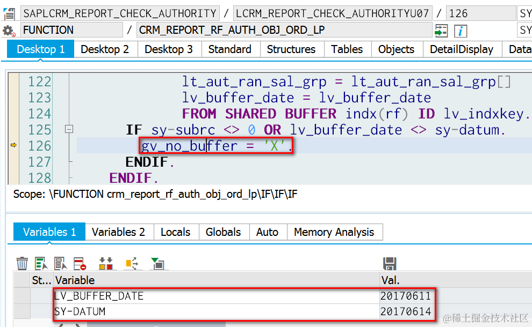Click the line number field showing 126
Image resolution: width=532 pixels, height=327 pixels.
click(x=481, y=13)
